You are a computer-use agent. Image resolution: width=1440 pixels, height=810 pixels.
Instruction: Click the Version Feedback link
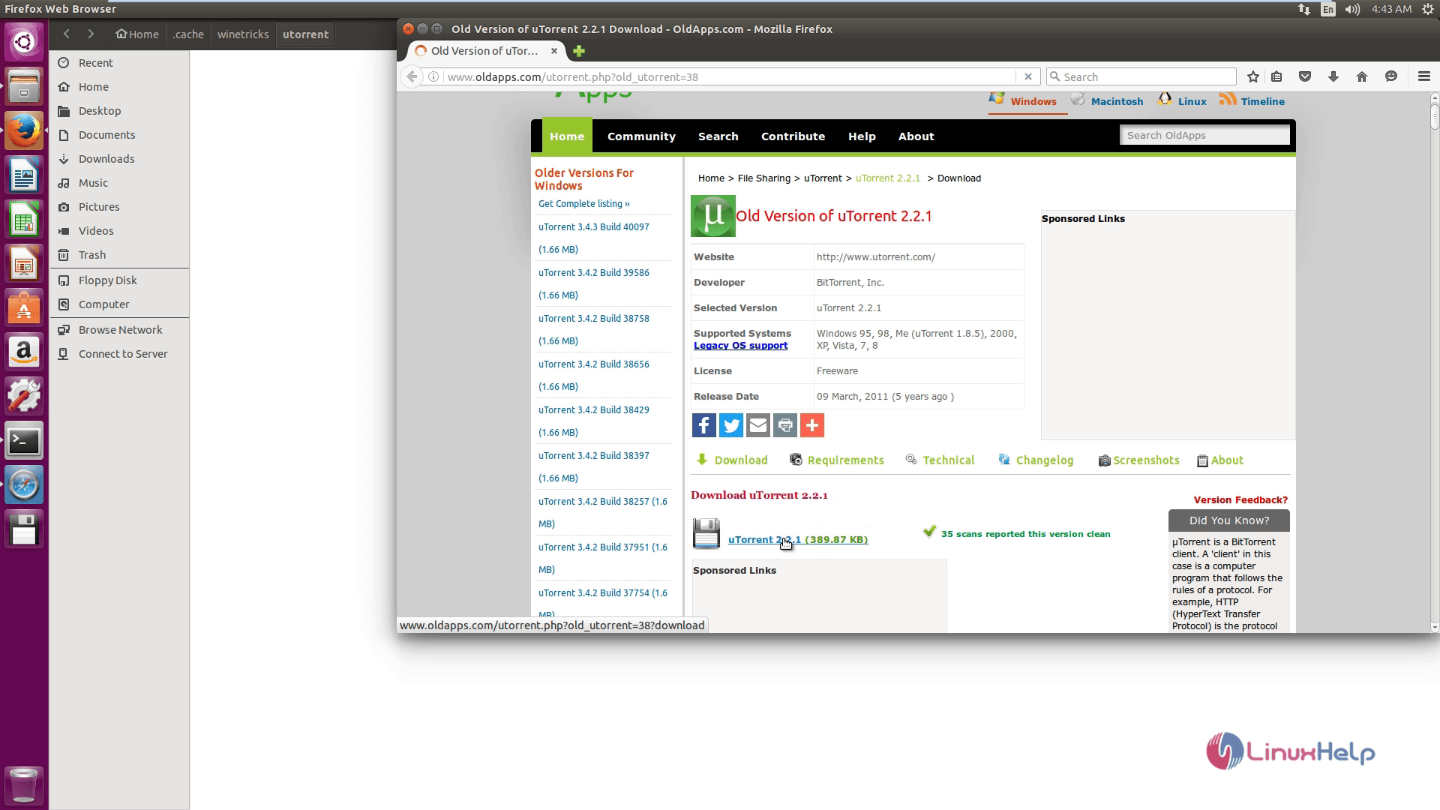coord(1240,500)
